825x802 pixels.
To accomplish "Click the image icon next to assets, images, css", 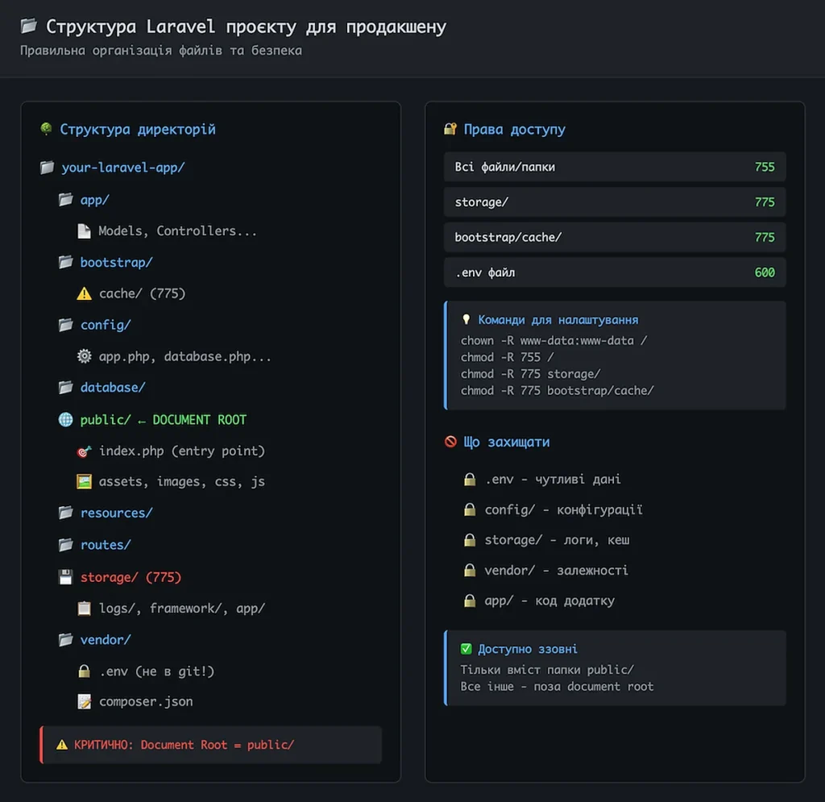I will click(84, 481).
